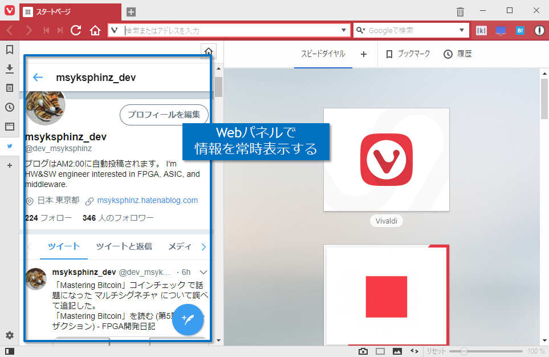Add a new speed dial group
Viewport: 549px width, 357px height.
(x=363, y=54)
